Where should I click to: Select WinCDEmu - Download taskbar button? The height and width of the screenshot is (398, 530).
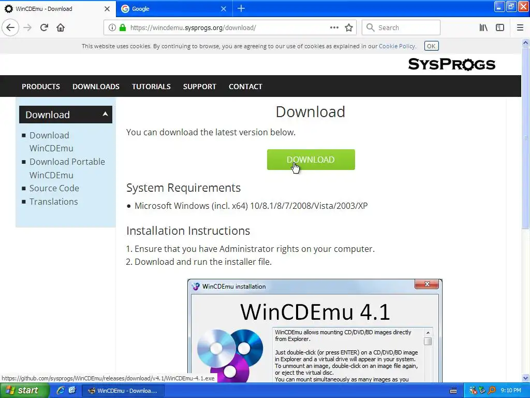pyautogui.click(x=123, y=391)
